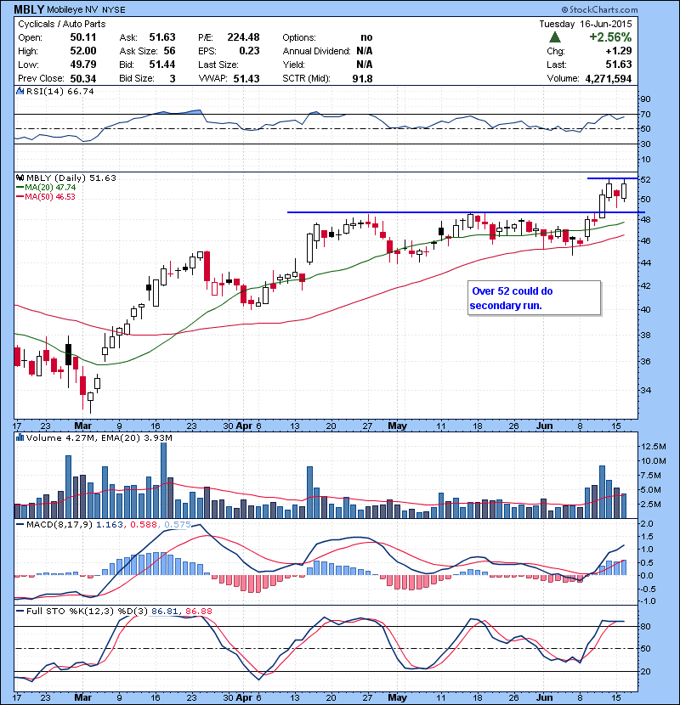
Task: Click the Ask Size value 56
Action: (x=170, y=51)
